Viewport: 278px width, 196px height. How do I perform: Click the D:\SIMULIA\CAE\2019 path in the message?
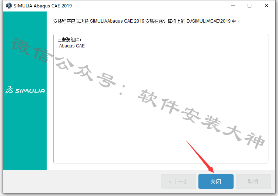pyautogui.click(x=208, y=21)
